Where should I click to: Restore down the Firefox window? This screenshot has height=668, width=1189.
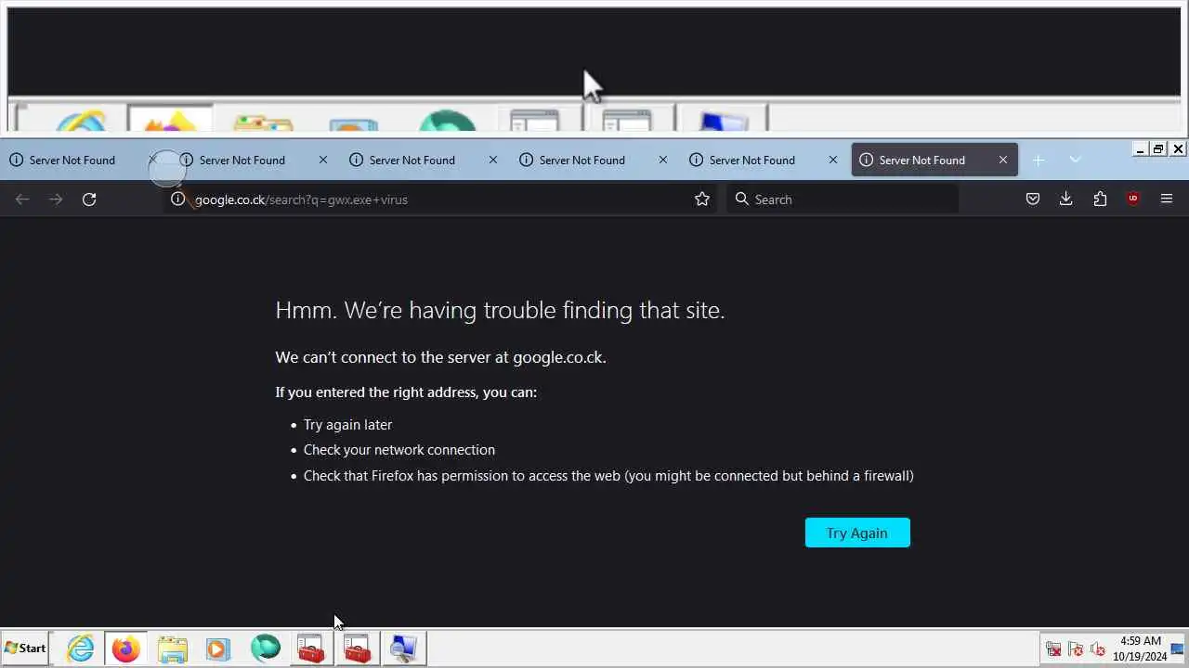pos(1158,148)
